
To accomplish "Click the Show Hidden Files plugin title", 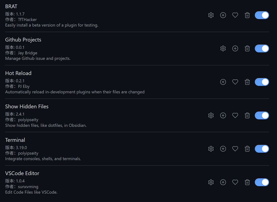I will point(27,106).
